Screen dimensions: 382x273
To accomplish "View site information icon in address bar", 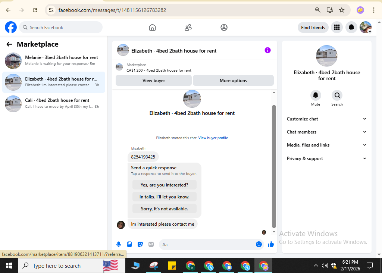I will (51, 10).
